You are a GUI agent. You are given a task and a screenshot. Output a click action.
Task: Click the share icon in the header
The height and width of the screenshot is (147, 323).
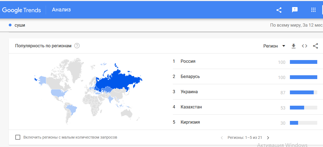279,10
